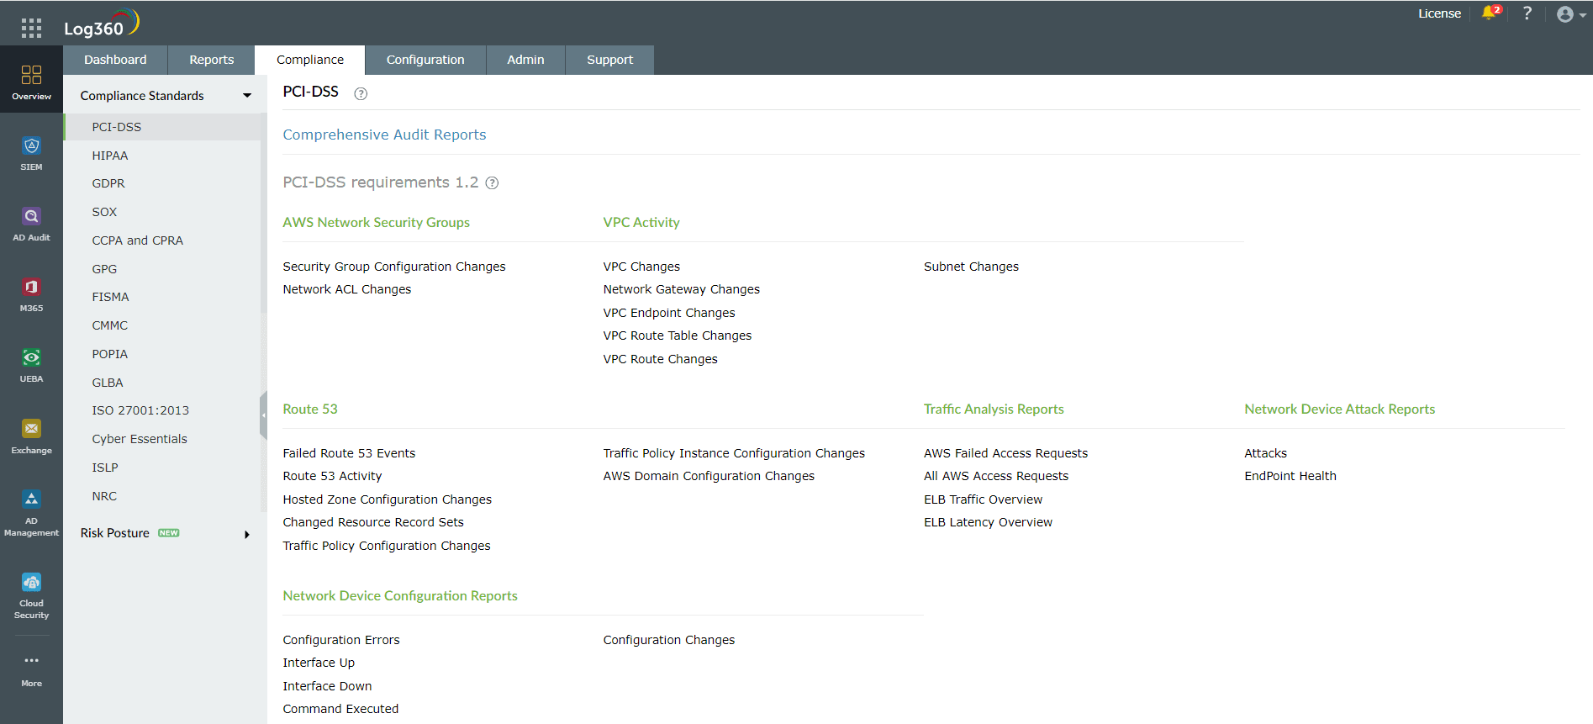
Task: Open the UEBA module icon
Action: 31,365
